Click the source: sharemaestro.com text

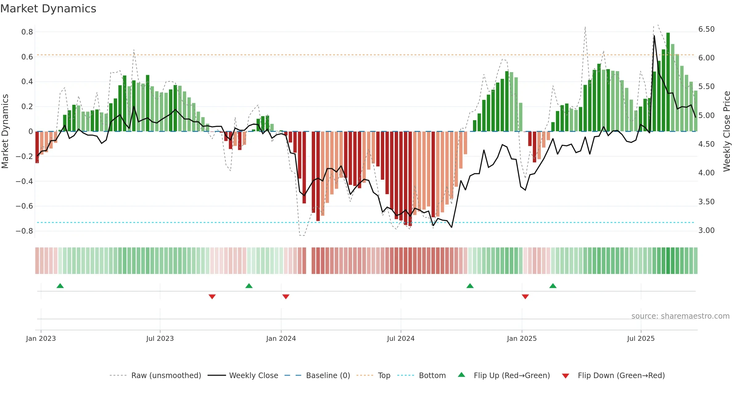(680, 316)
